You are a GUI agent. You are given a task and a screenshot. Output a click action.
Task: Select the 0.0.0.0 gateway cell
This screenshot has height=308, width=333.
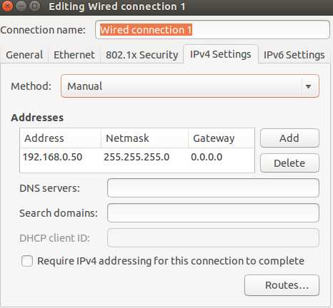coord(207,157)
